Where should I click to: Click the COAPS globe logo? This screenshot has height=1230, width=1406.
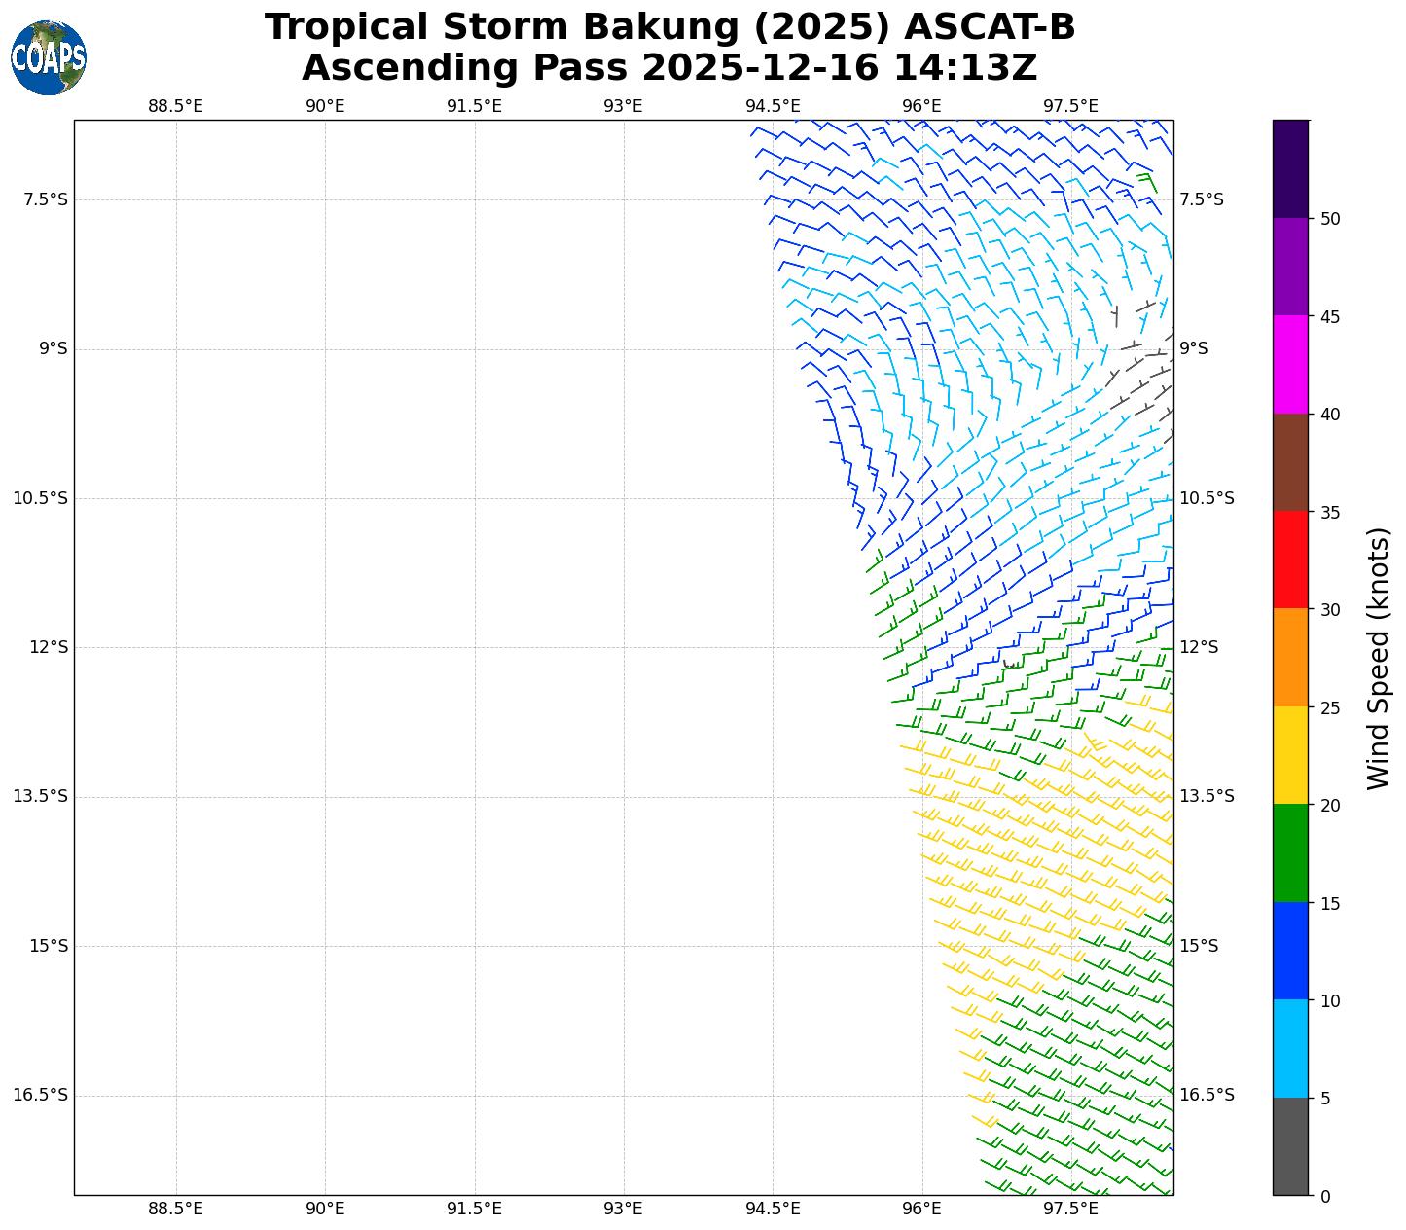(49, 58)
